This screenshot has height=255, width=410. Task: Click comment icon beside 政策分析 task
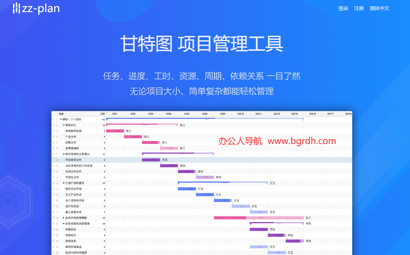[x=53, y=142]
